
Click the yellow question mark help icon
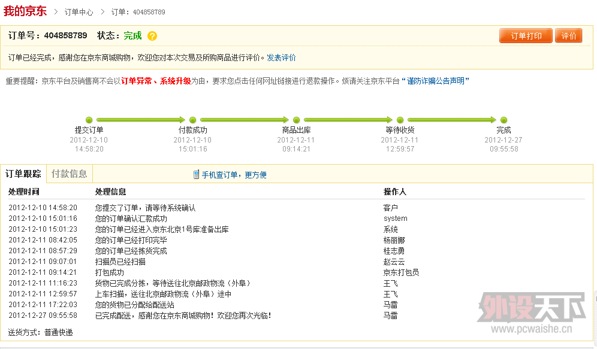[x=152, y=36]
